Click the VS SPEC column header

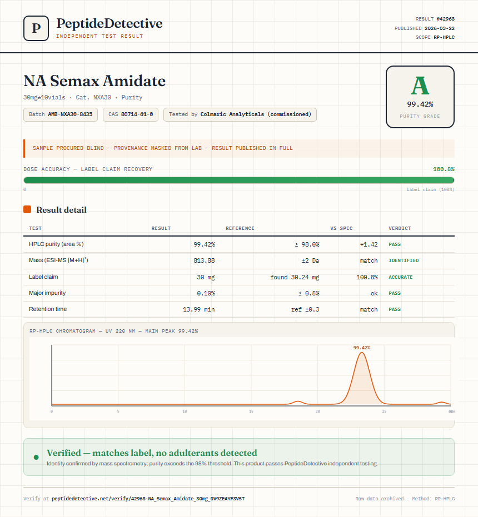(x=341, y=228)
